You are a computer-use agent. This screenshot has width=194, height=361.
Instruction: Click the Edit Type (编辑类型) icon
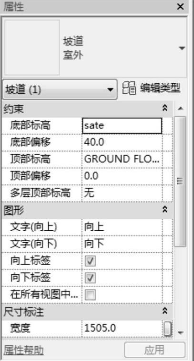point(129,88)
